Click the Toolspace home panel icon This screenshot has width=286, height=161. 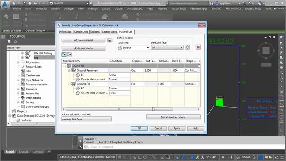(9, 42)
